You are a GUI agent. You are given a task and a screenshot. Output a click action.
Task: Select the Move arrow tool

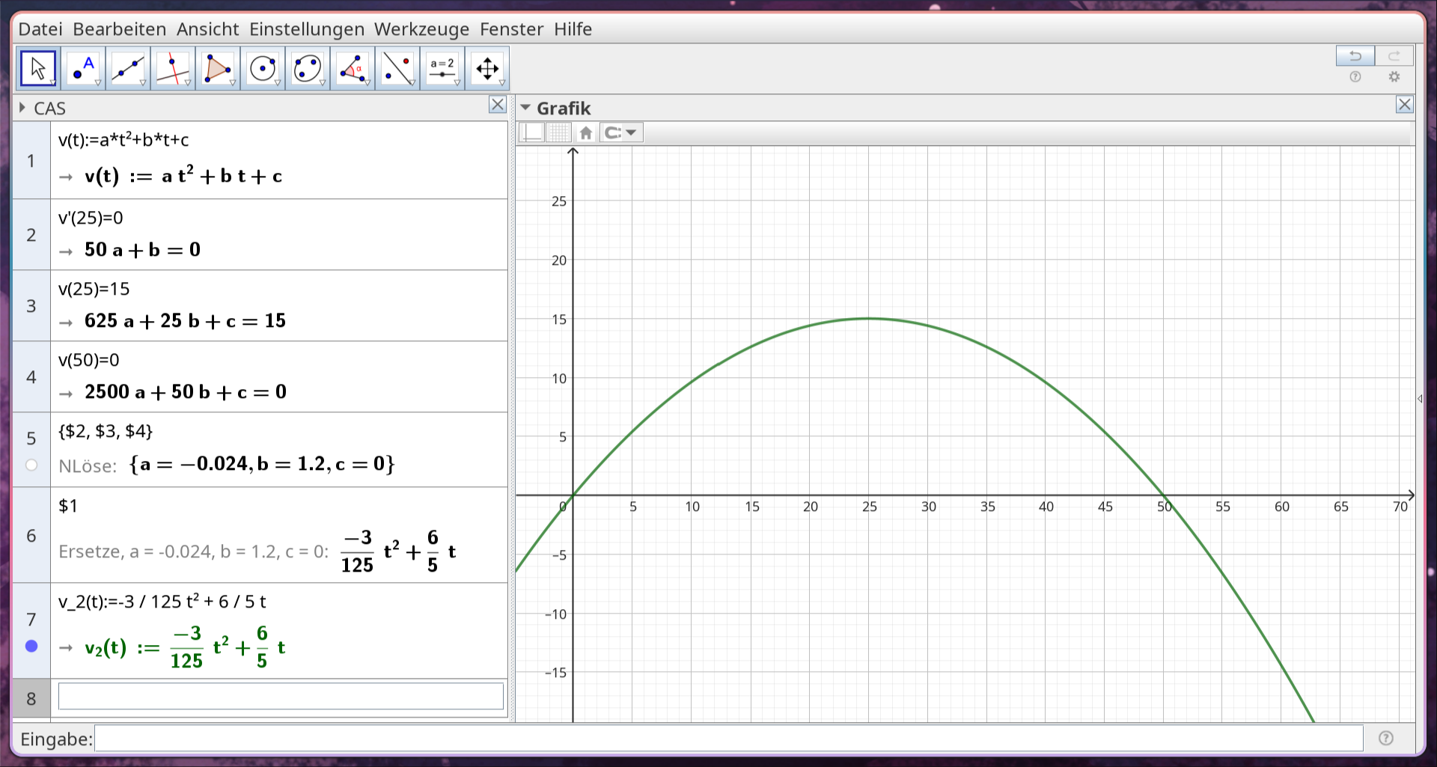[38, 69]
